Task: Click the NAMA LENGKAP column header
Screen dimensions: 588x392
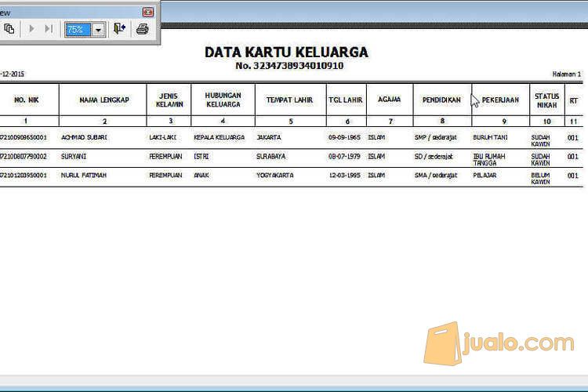Action: pyautogui.click(x=104, y=100)
